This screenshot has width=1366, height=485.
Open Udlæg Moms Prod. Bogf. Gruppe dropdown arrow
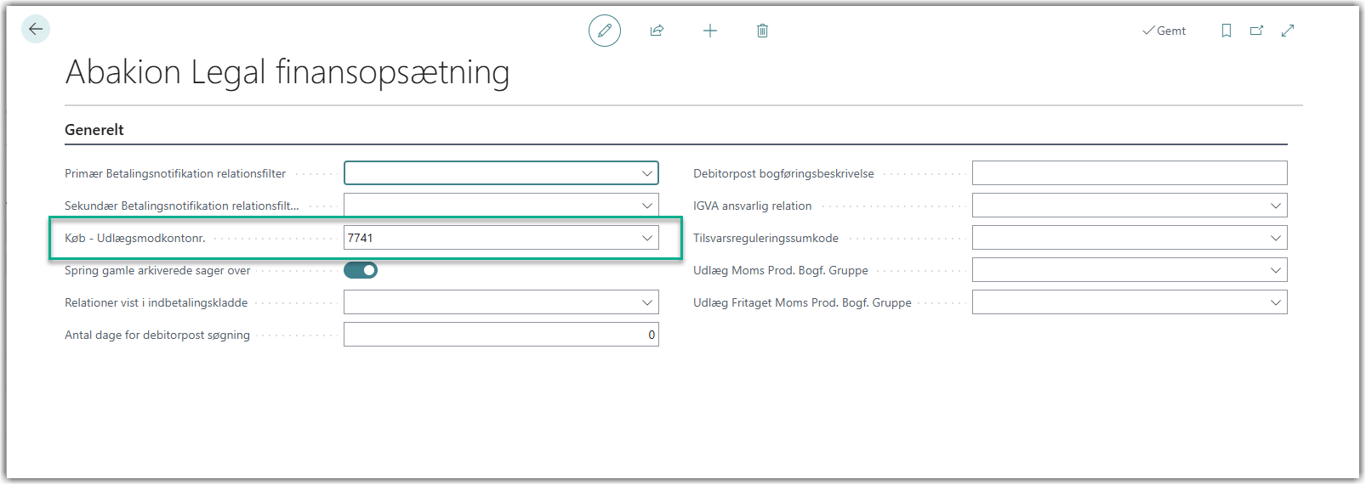1276,270
